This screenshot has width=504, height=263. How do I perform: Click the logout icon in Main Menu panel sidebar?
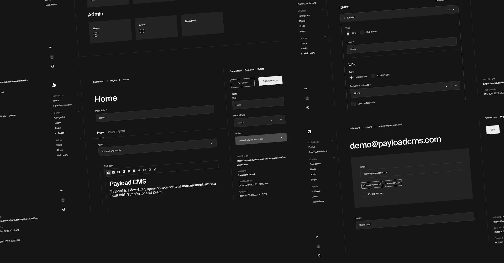308,107
